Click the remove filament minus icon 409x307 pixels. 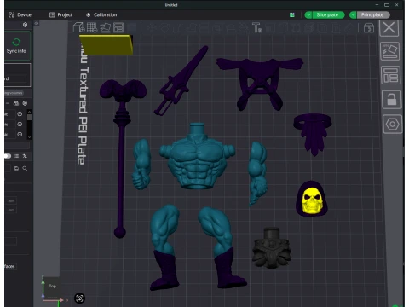[x=8, y=103]
